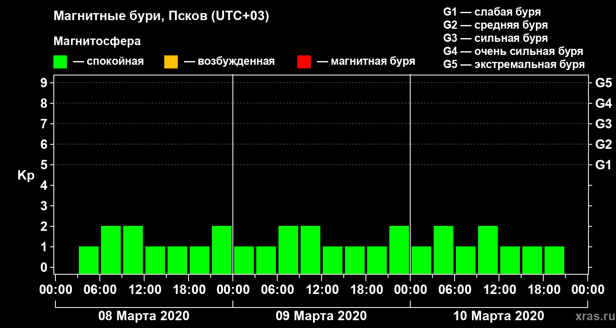Click the legend label '— спокойная'
616x328 pixels.
tap(108, 61)
